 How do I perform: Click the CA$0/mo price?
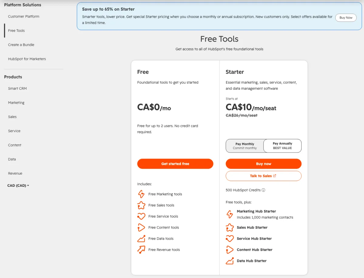coord(154,107)
